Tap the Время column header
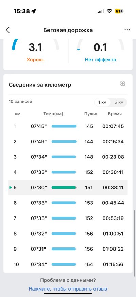Image resolution: width=136 pixels, height=297 pixels. tap(115, 114)
